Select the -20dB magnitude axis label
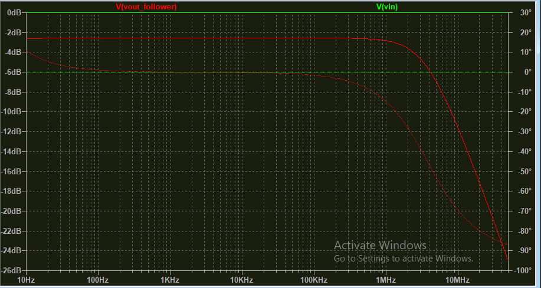 (x=12, y=211)
